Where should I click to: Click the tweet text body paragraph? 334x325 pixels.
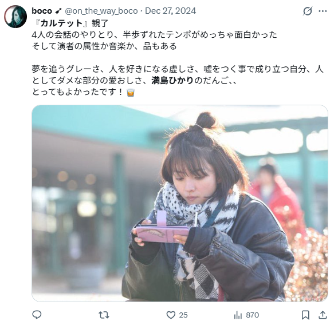[178, 58]
